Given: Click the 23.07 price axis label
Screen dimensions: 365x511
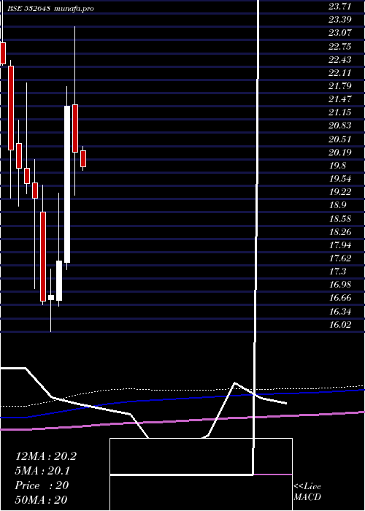Looking at the screenshot, I should pos(340,33).
